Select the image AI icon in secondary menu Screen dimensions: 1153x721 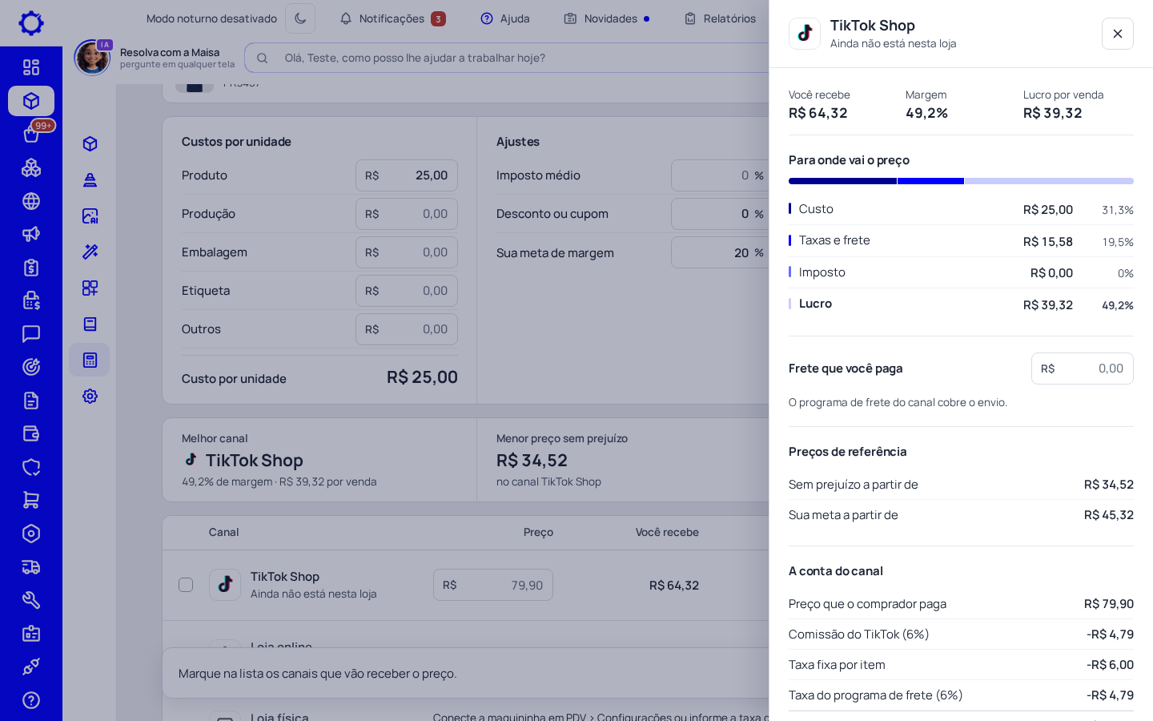[90, 215]
